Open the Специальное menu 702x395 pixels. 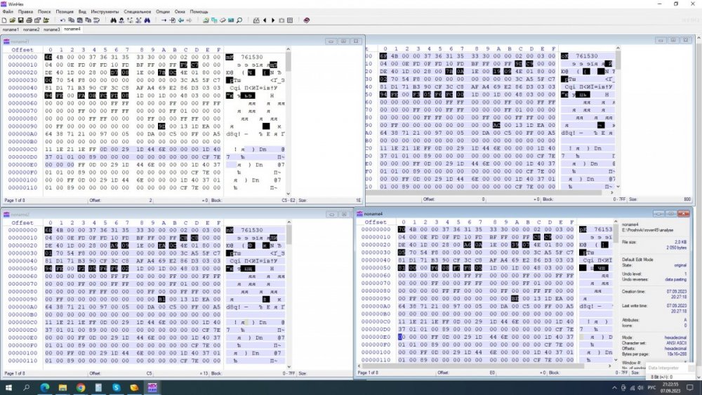pyautogui.click(x=138, y=12)
